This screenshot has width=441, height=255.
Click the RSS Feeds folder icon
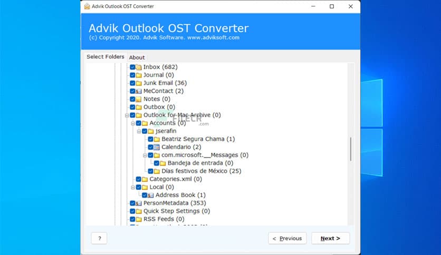139,219
